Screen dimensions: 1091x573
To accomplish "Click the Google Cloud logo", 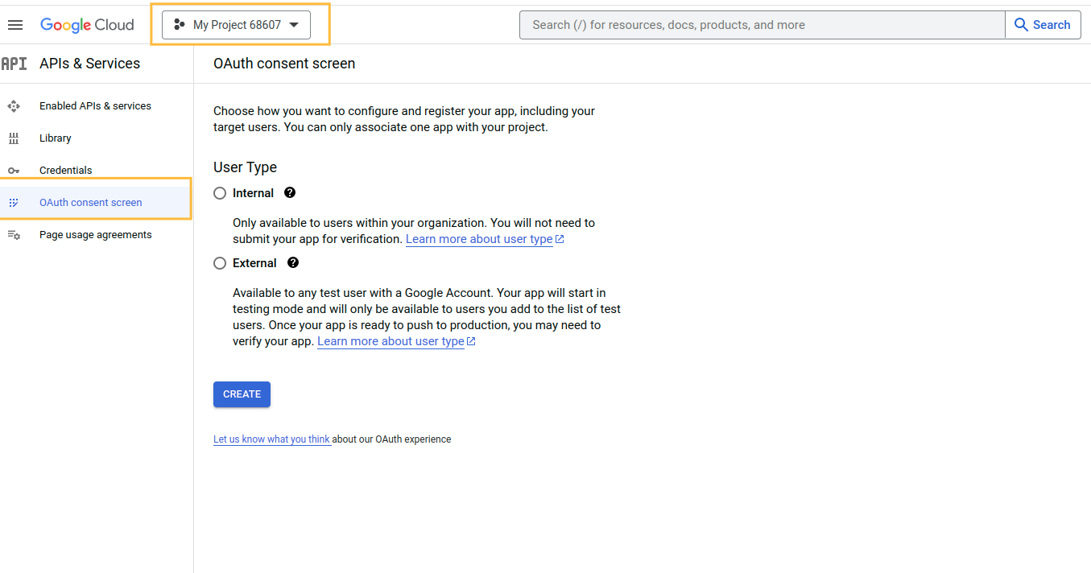I will 87,25.
